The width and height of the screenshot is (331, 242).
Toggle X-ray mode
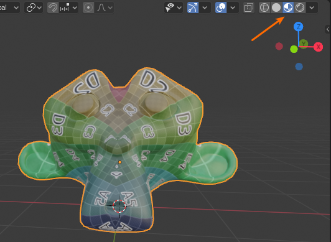(249, 8)
